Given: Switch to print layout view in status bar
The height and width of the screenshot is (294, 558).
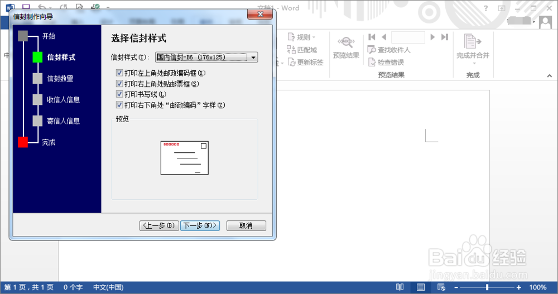Looking at the screenshot, I should click(421, 287).
